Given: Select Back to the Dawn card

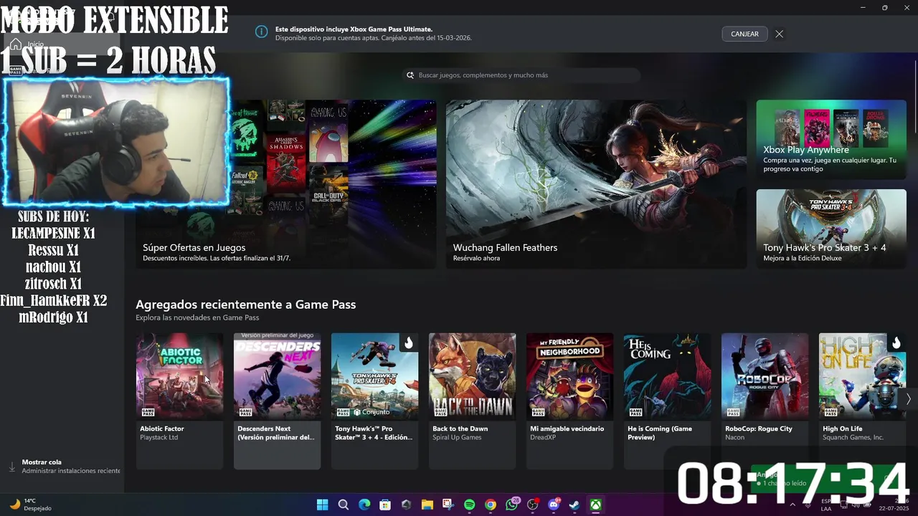Looking at the screenshot, I should coord(472,401).
